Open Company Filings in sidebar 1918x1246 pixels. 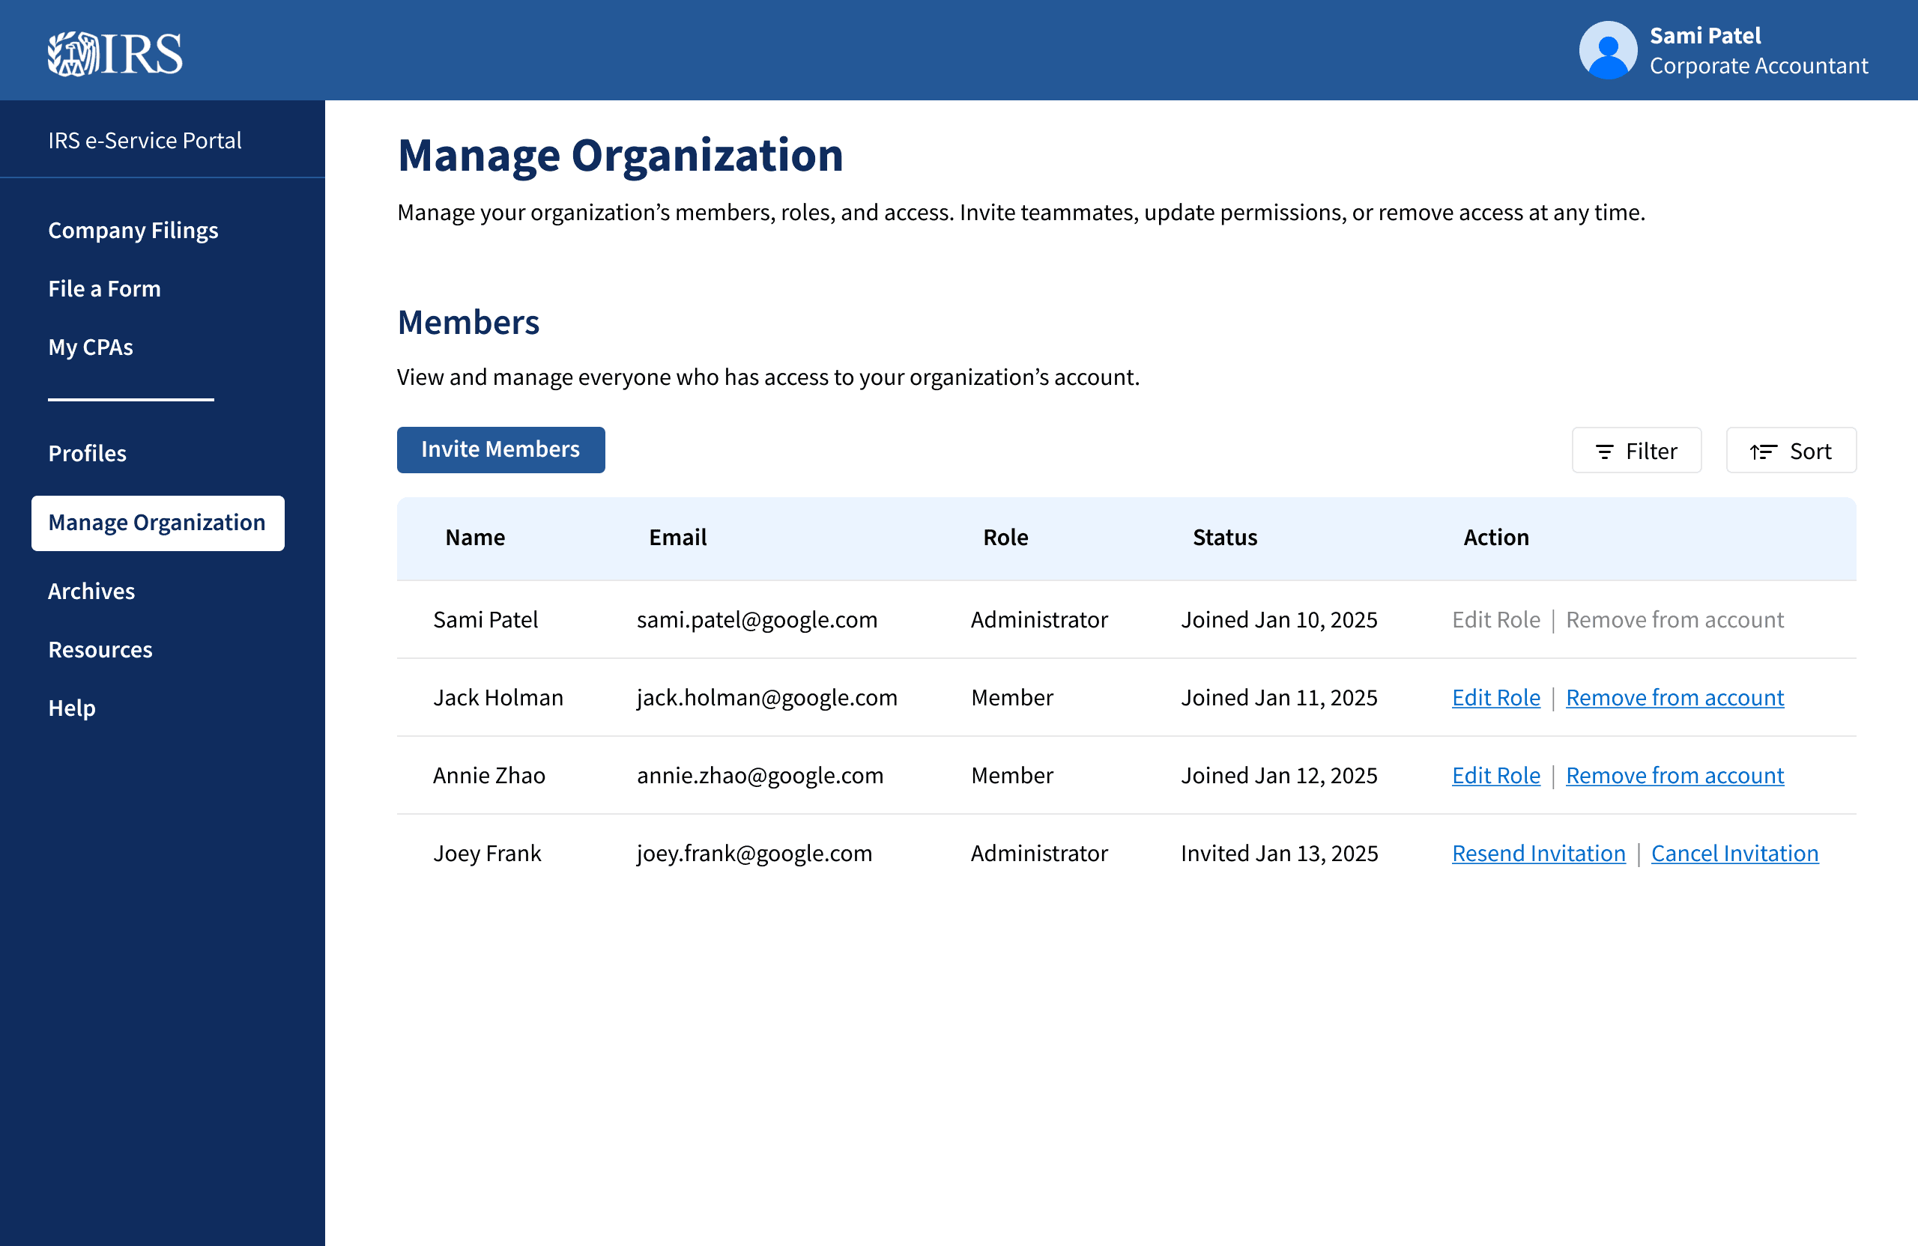[133, 231]
